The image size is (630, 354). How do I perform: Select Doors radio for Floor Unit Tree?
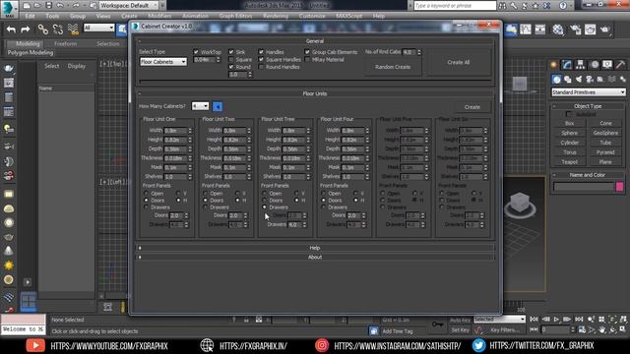265,200
